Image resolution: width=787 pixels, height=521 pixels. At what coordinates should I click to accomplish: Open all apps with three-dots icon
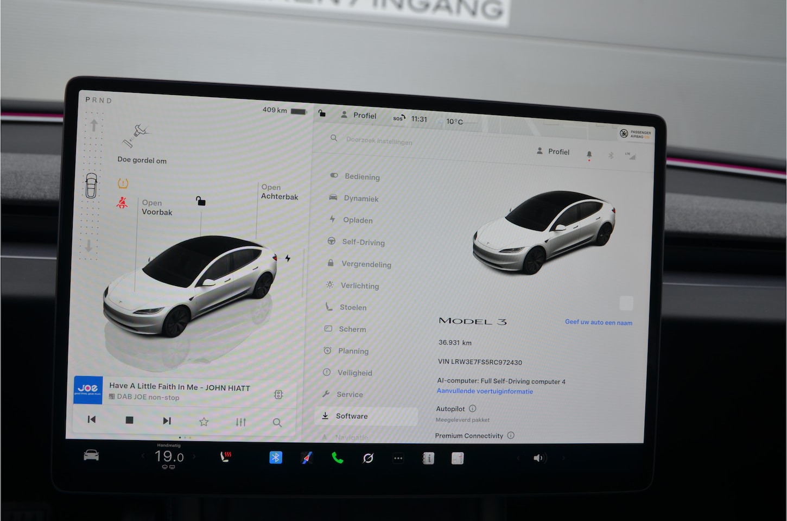coord(398,459)
